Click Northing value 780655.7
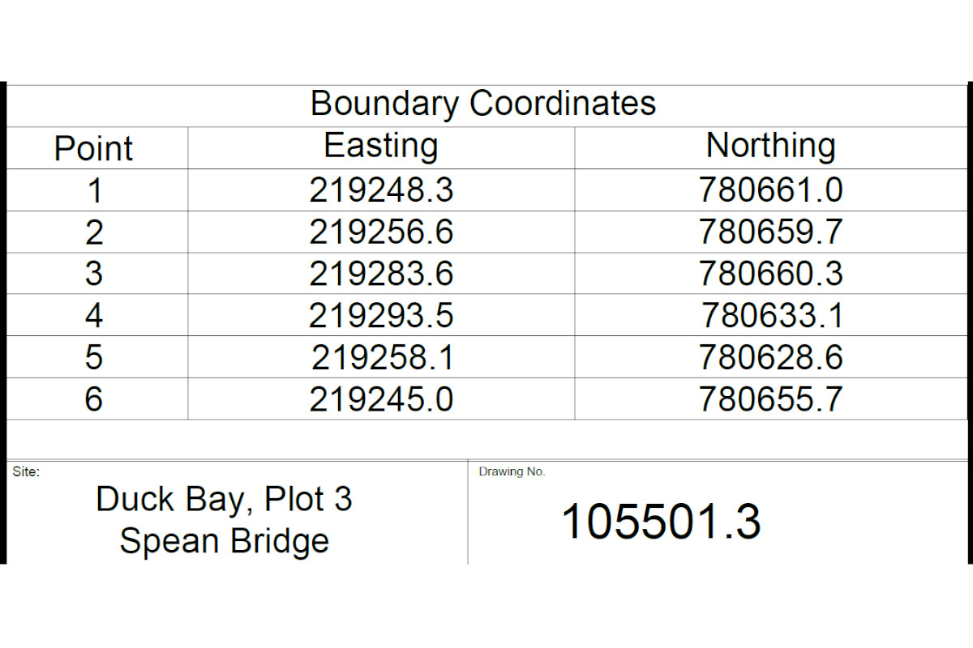The image size is (973, 648). point(771,400)
